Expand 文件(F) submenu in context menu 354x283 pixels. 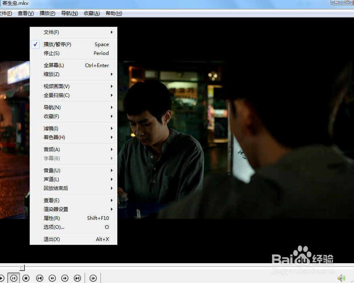[x=73, y=32]
